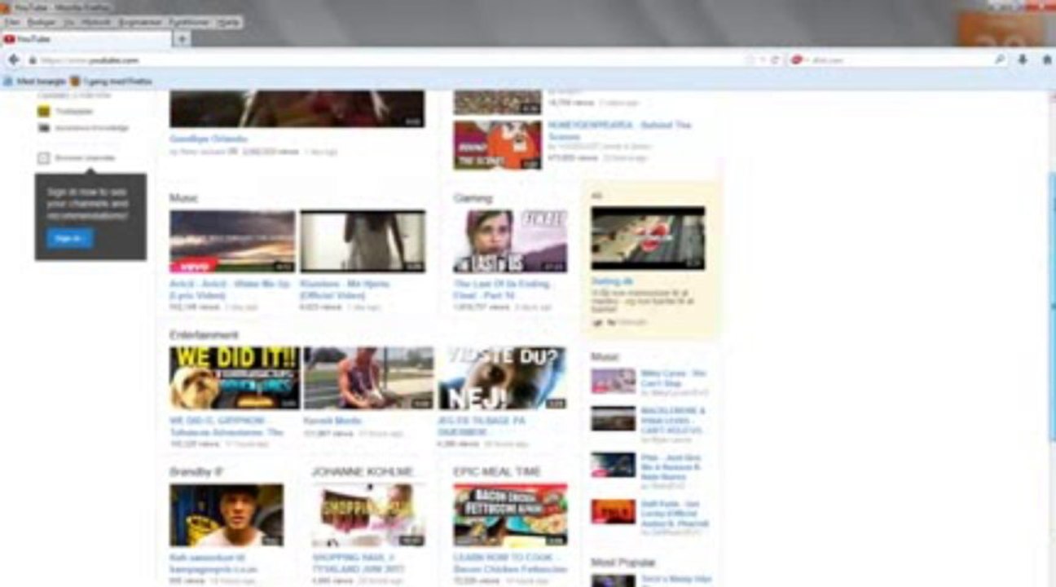Click the music thumbnail beside the Vevo video

click(x=363, y=241)
